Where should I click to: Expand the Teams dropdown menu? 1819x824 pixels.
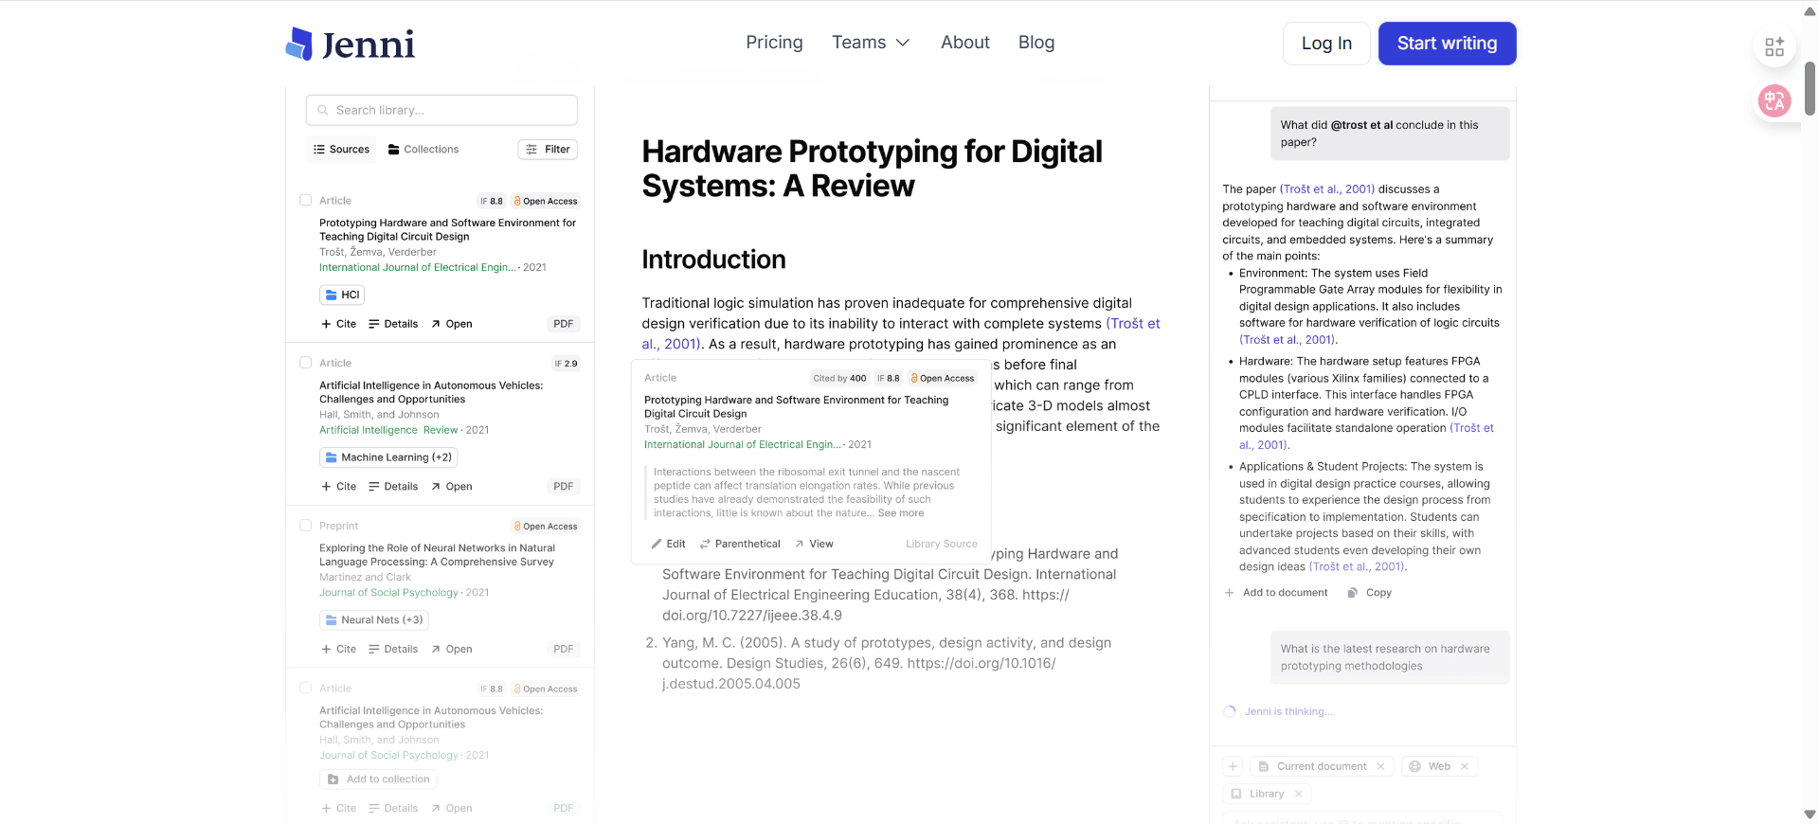[x=870, y=43]
